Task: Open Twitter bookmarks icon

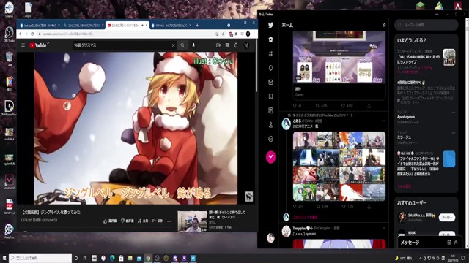Action: (x=270, y=96)
